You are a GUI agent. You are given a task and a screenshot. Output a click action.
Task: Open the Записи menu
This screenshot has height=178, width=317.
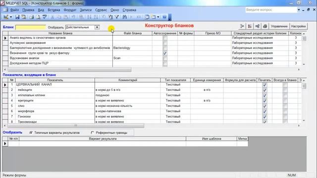tap(86, 10)
